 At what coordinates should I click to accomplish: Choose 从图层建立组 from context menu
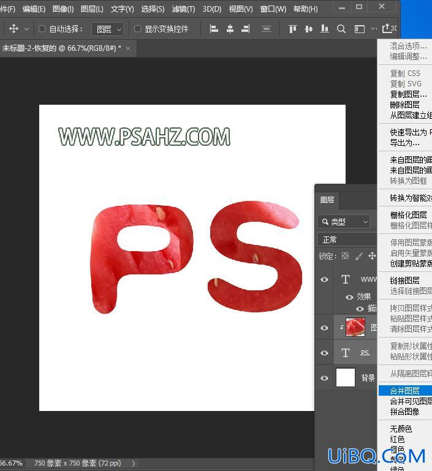(405, 115)
